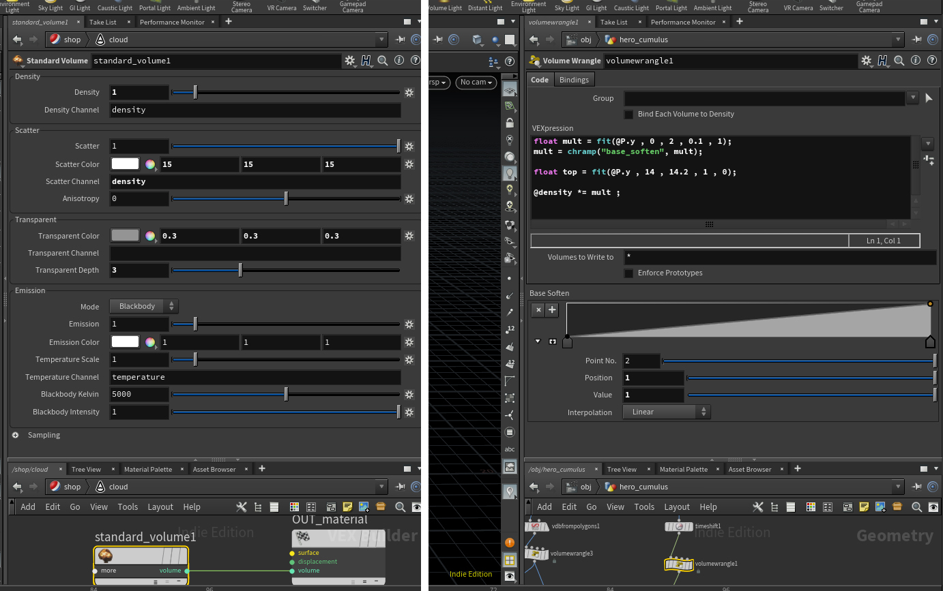Switch to Bindings tab
The height and width of the screenshot is (591, 943).
point(574,80)
